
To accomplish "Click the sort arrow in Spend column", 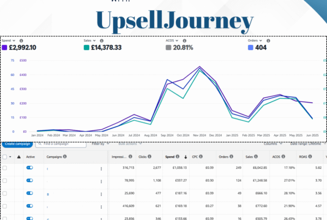I will click(x=185, y=157).
